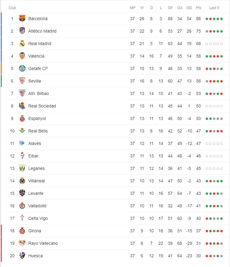Screen dimensions: 230x267
Task: Open the Real Sociedad team link
Action: 42,106
